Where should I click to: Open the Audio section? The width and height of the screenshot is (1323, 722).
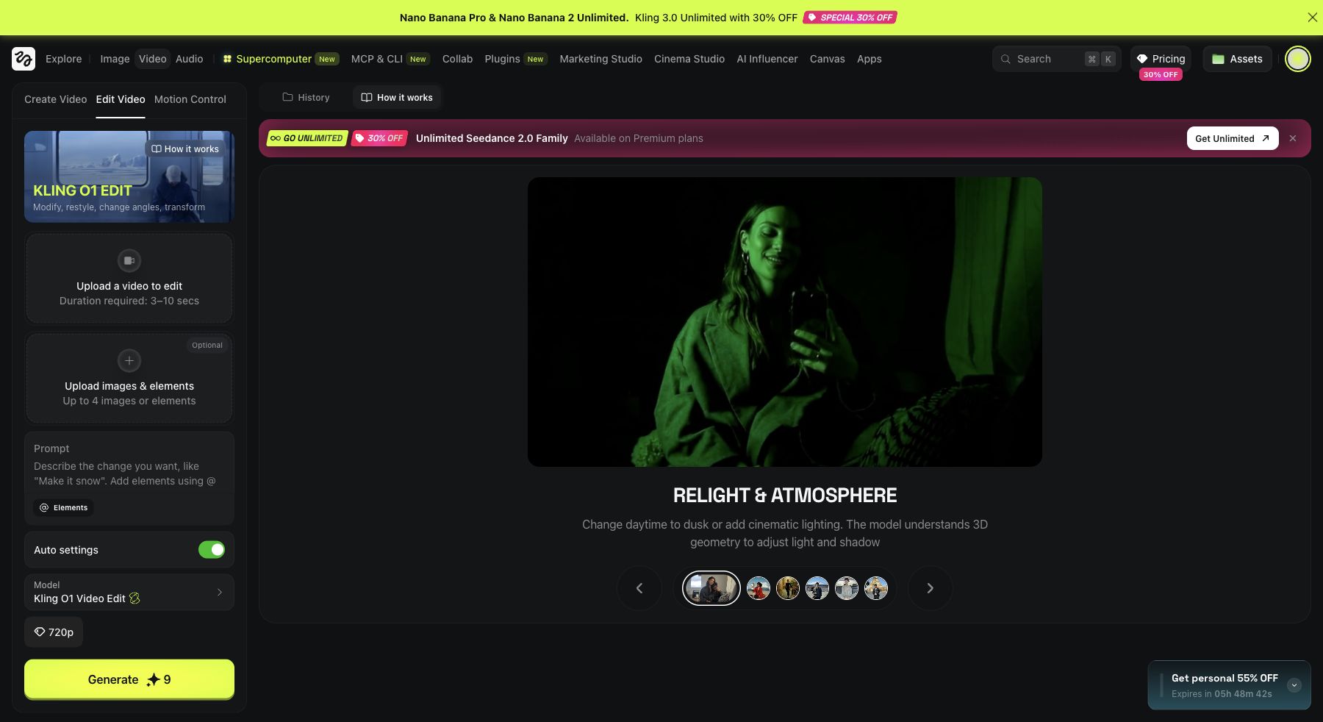coord(190,59)
